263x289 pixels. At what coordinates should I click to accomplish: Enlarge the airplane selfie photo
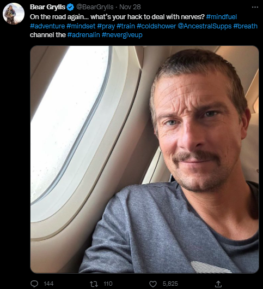144,160
